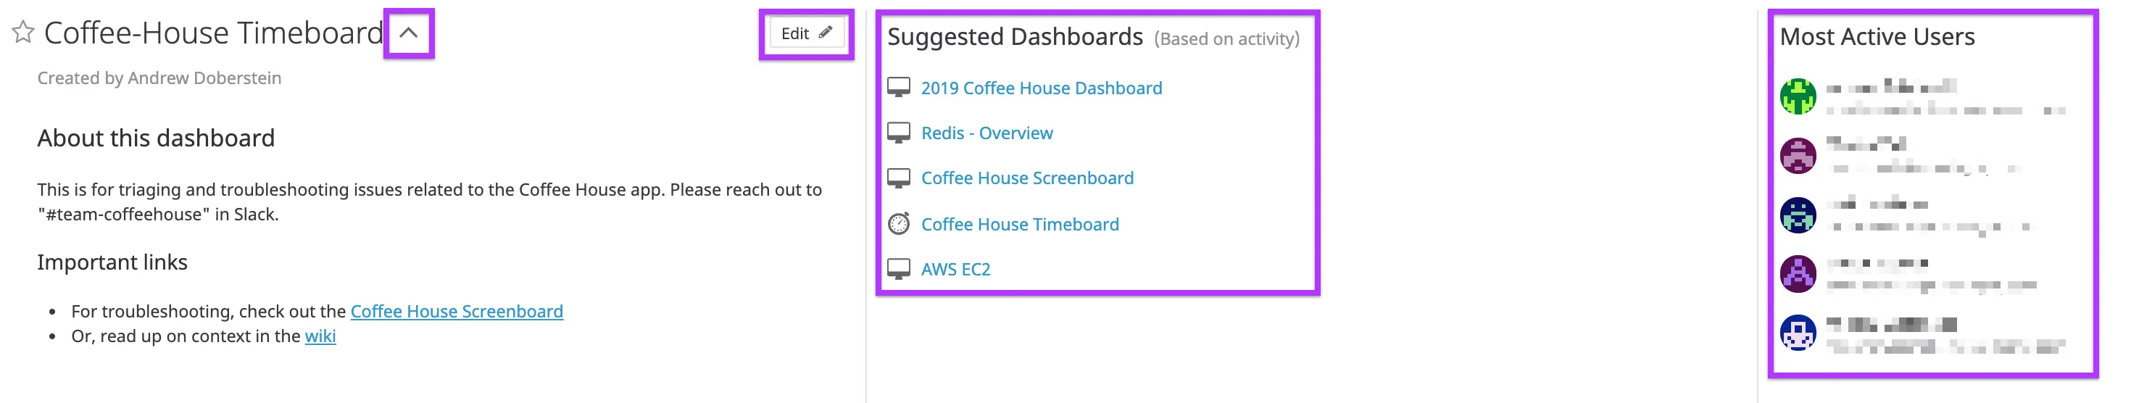Select the blue and white avatar user

coord(1798,333)
